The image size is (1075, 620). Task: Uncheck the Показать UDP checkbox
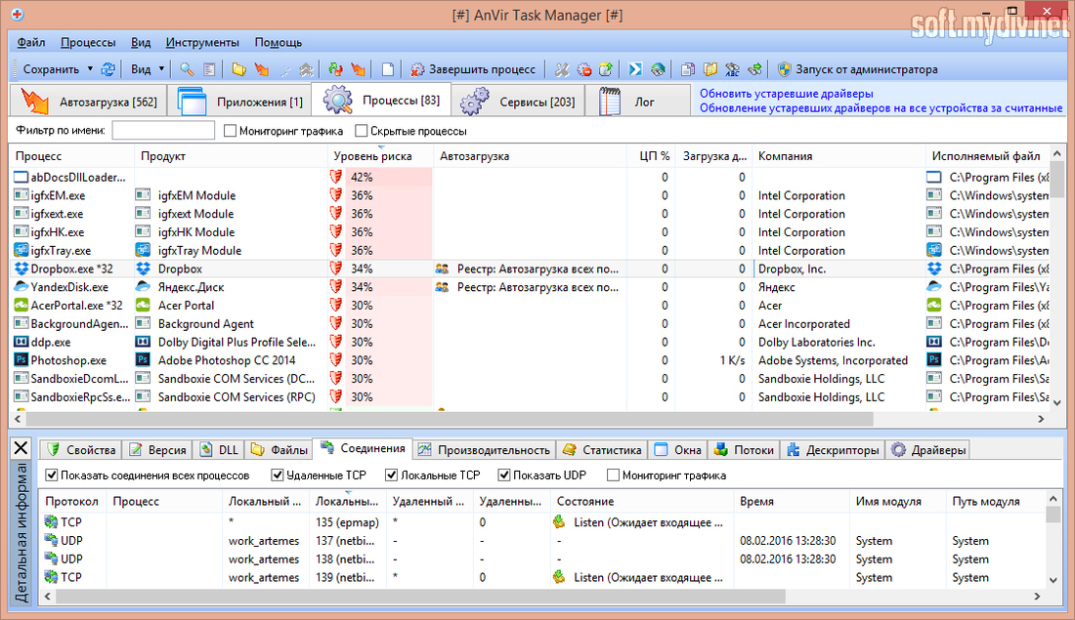504,475
